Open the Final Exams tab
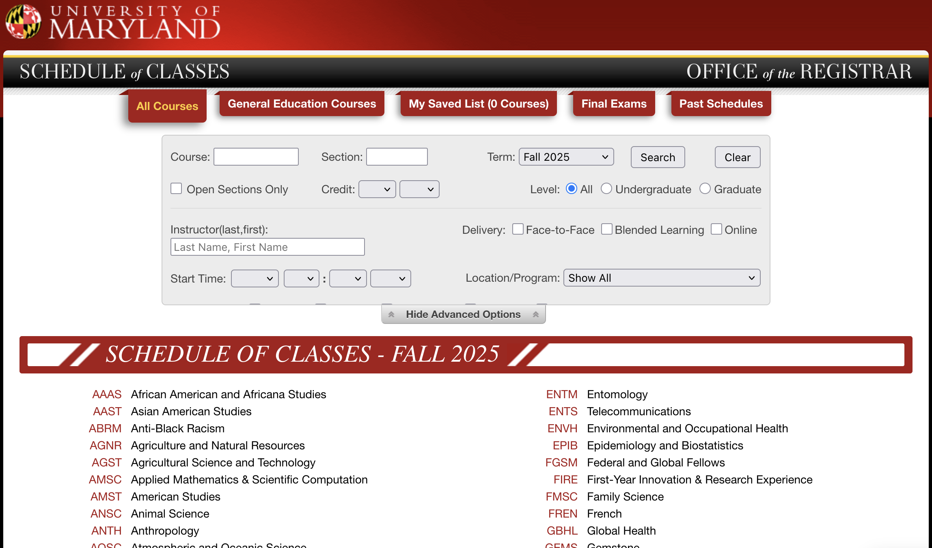This screenshot has height=548, width=932. (614, 104)
